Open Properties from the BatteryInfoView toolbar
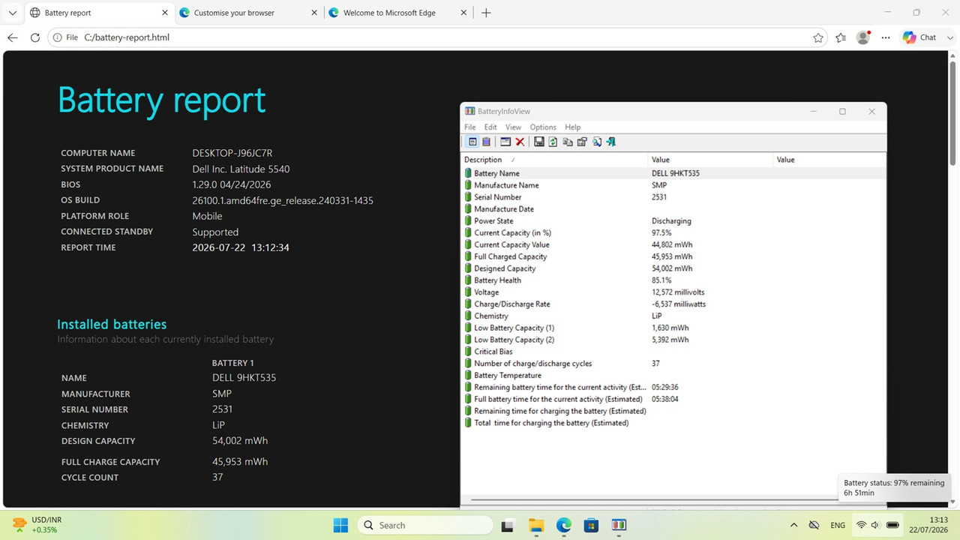960x540 pixels. (582, 142)
